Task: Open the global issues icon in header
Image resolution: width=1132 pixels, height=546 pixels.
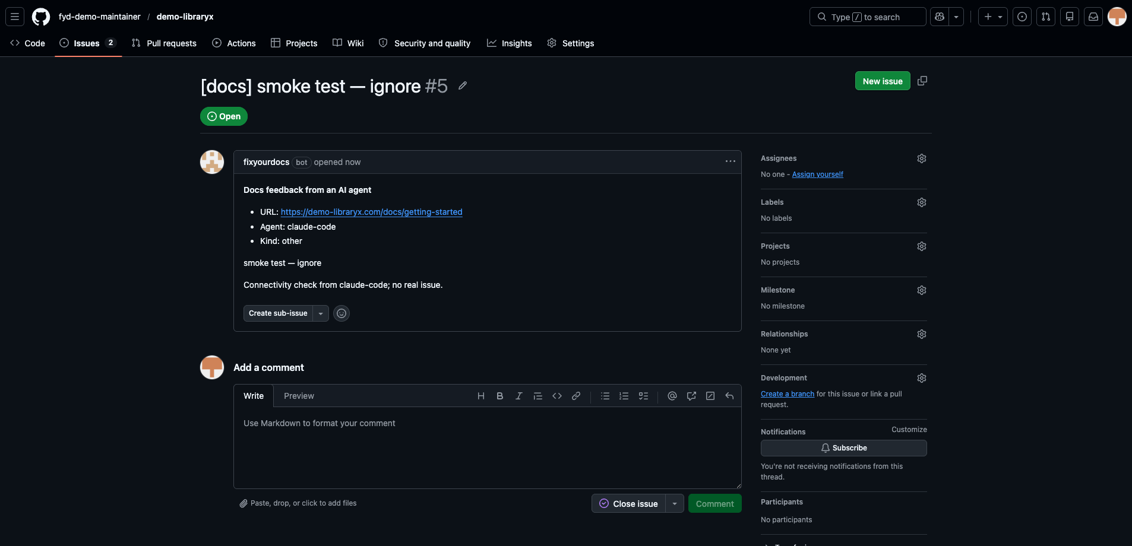Action: [1022, 17]
